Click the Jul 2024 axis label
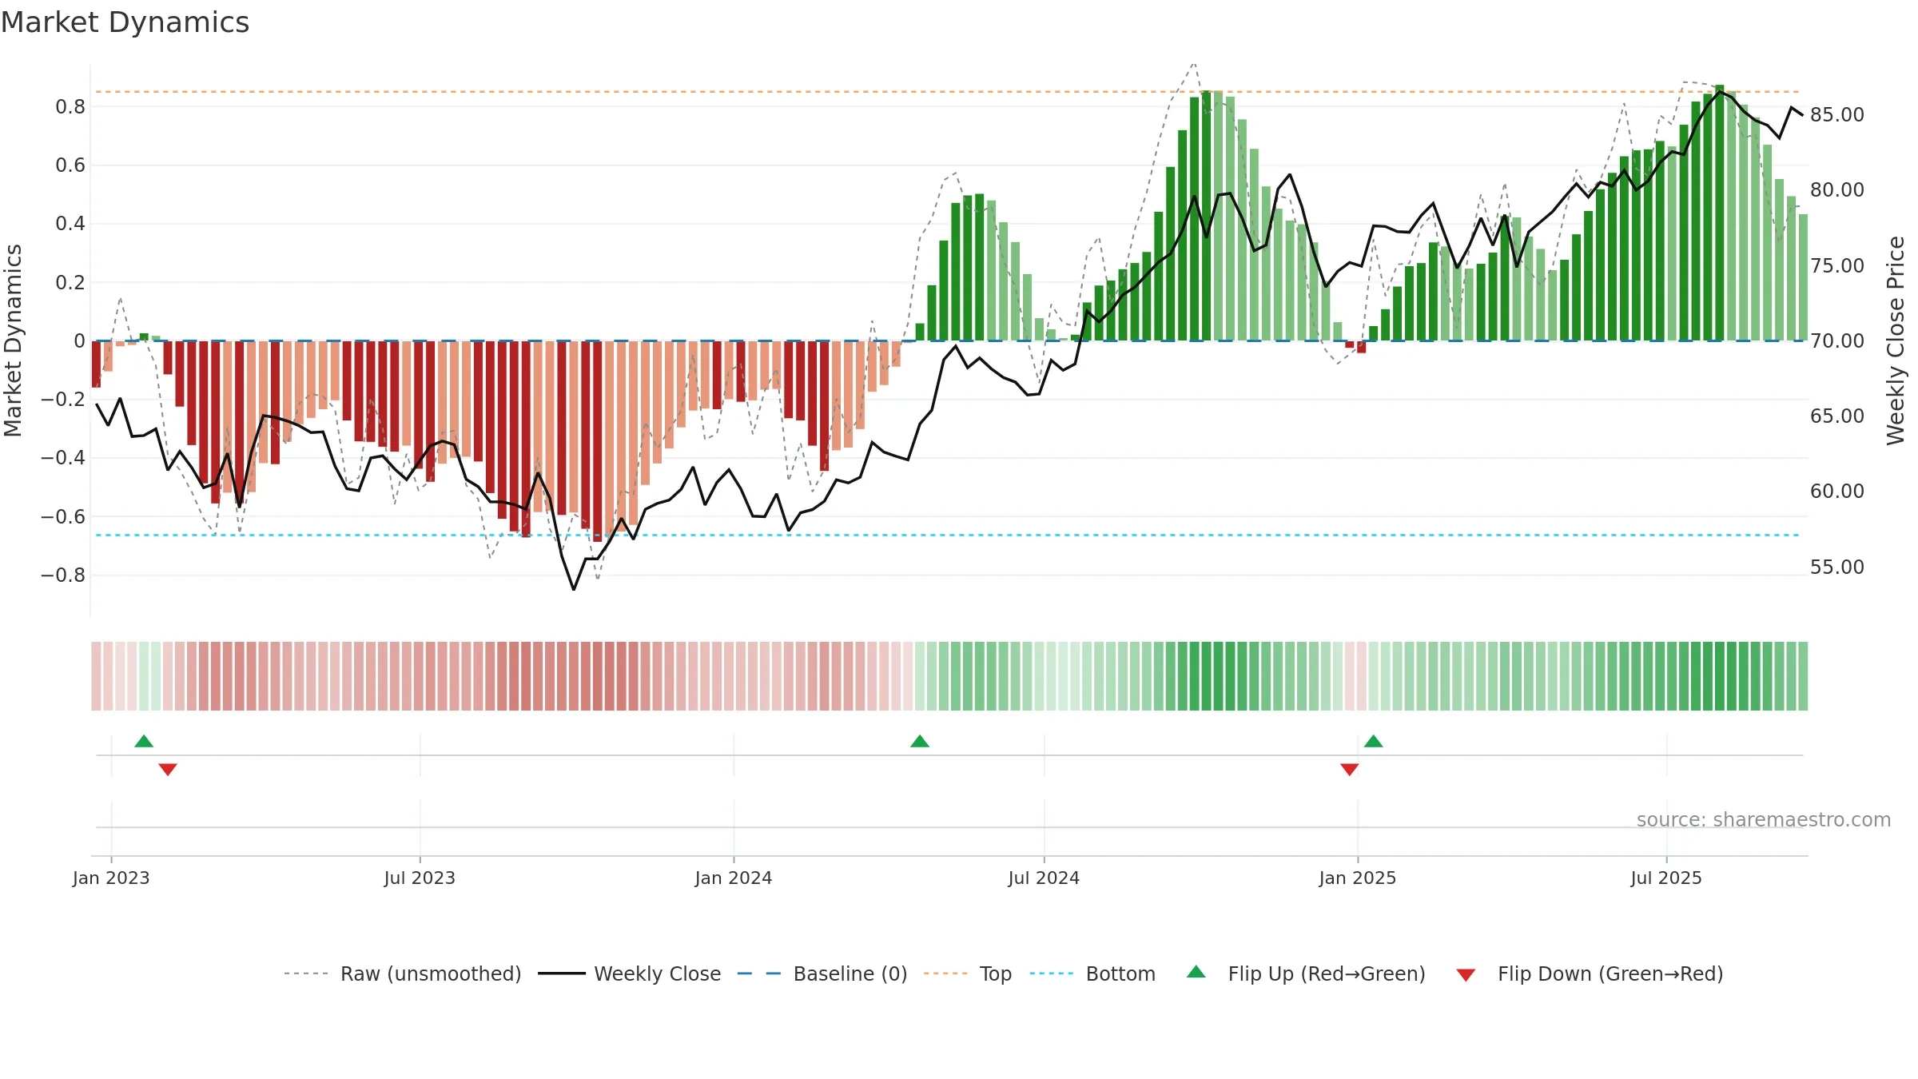Screen dimensions: 1918x1079 click(1044, 878)
